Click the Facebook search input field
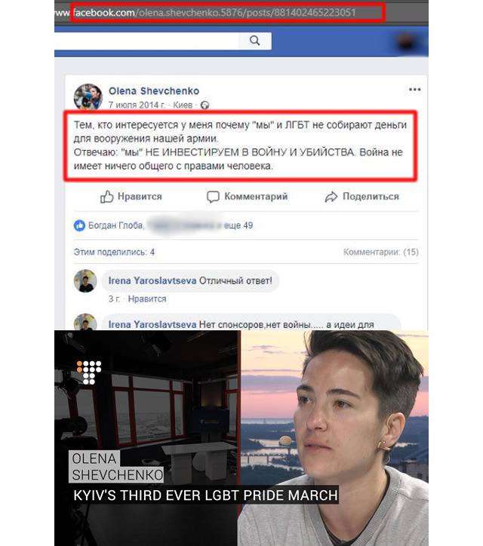 [146, 41]
